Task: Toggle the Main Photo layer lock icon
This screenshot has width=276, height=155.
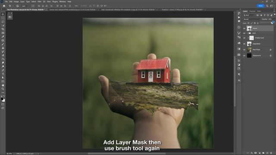Action: pyautogui.click(x=270, y=50)
